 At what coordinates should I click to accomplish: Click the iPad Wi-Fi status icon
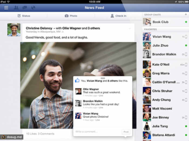[8, 2]
